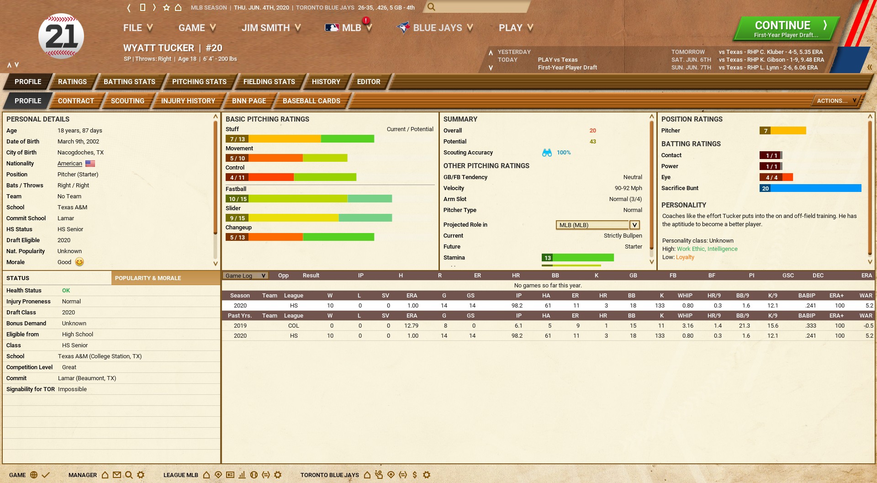The image size is (877, 483).
Task: Click the manager search magnifier icon
Action: 129,475
